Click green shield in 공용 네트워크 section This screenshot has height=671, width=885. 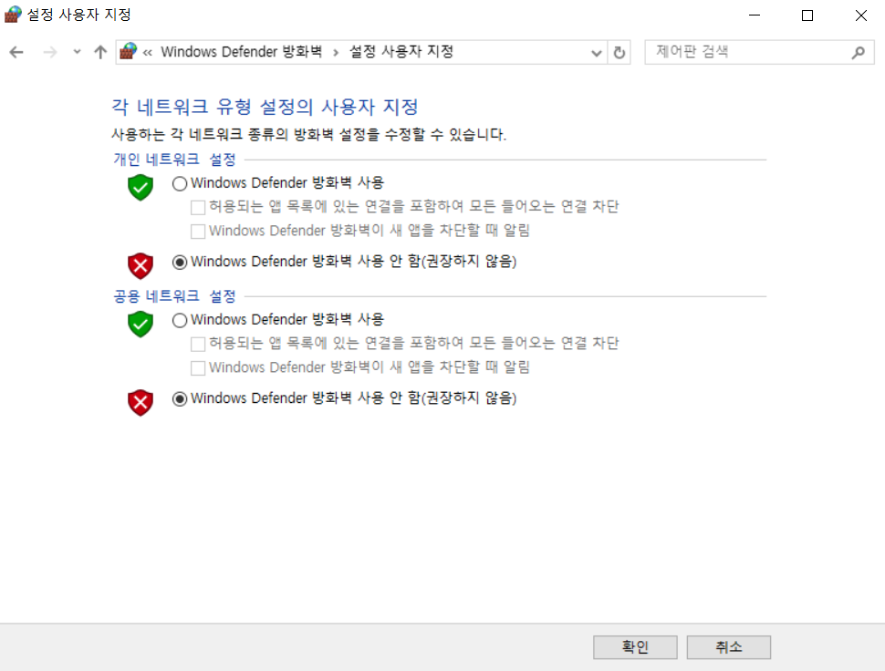141,325
